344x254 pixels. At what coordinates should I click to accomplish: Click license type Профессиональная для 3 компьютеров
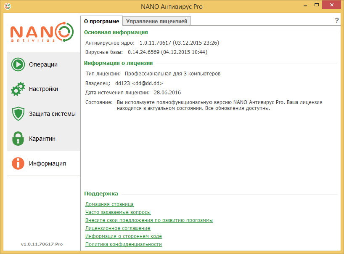pyautogui.click(x=173, y=74)
